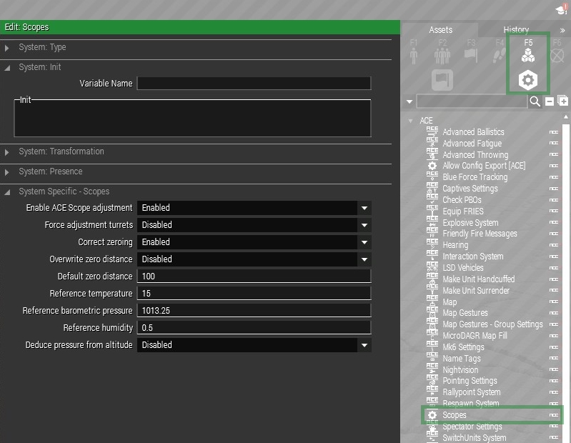
Task: Open the search filter dropdown arrow
Action: [x=409, y=101]
